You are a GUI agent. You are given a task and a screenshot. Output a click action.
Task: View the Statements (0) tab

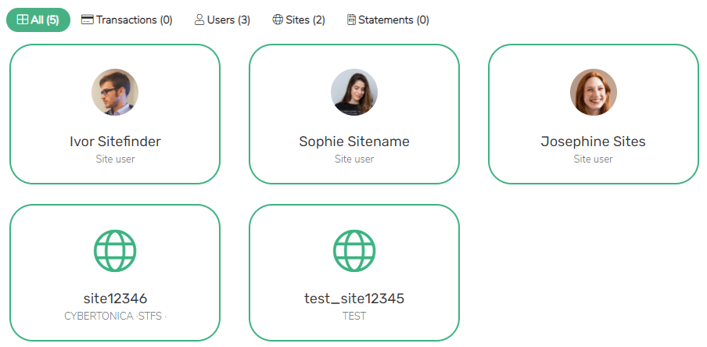click(x=388, y=20)
